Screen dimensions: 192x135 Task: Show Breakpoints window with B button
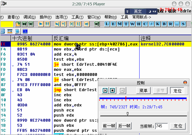point(164,24)
